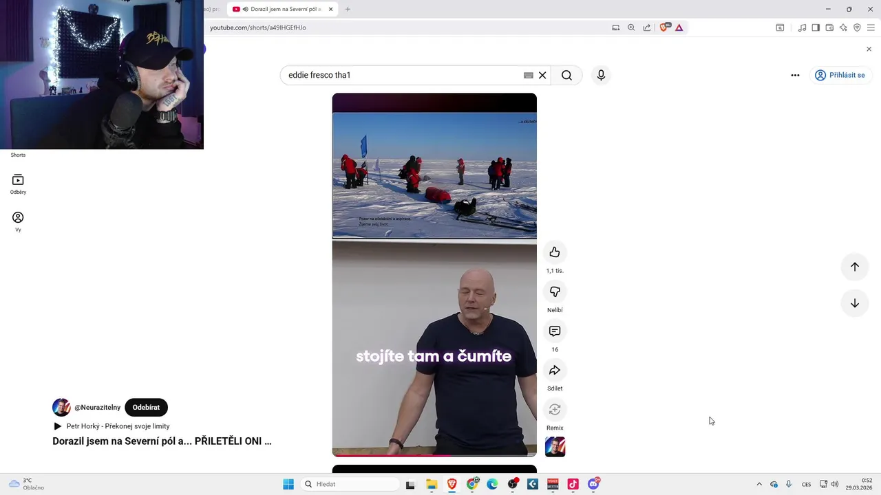Open the on-screen keyboard icon in search
The width and height of the screenshot is (881, 495).
[528, 76]
